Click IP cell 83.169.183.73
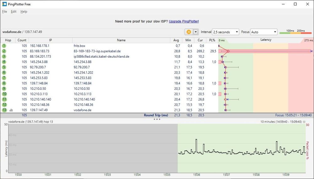314x179 pixels. [x=40, y=51]
